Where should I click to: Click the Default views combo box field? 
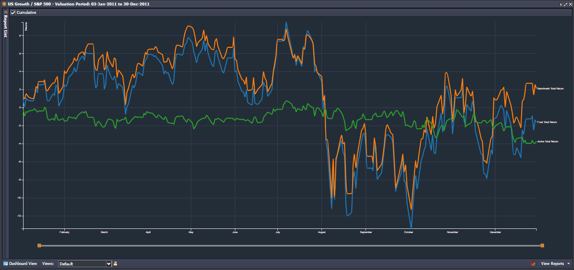pyautogui.click(x=82, y=264)
